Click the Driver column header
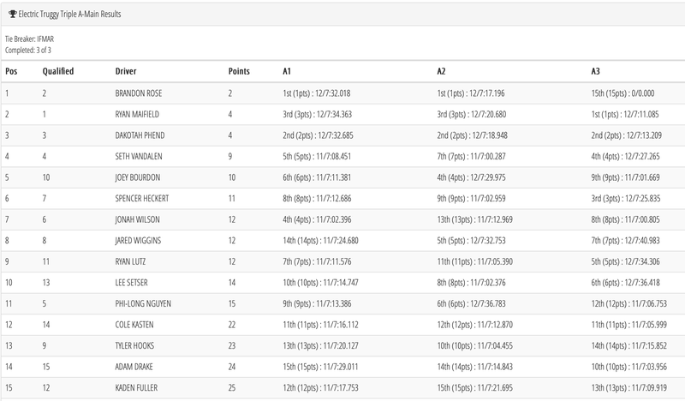The width and height of the screenshot is (685, 401). tap(126, 70)
